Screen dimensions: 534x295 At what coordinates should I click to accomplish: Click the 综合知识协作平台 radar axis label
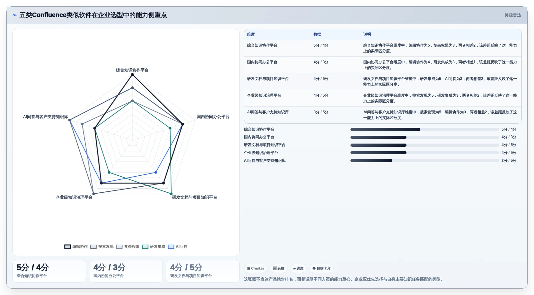tap(132, 70)
